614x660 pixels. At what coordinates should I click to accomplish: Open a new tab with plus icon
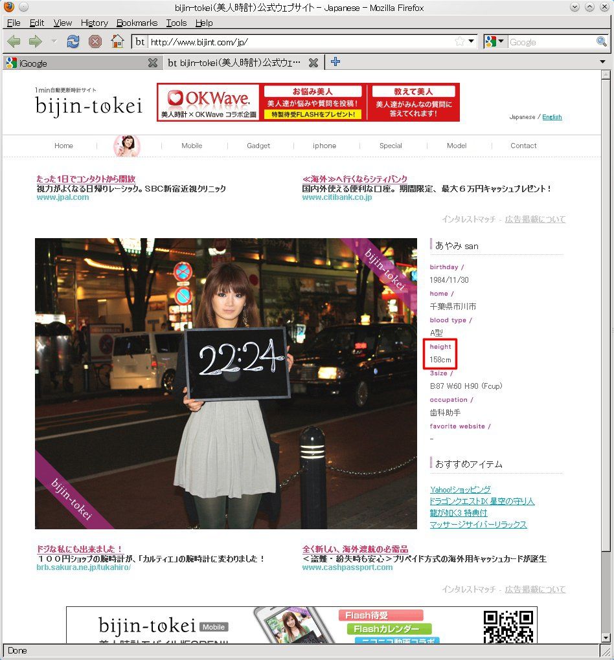click(335, 62)
